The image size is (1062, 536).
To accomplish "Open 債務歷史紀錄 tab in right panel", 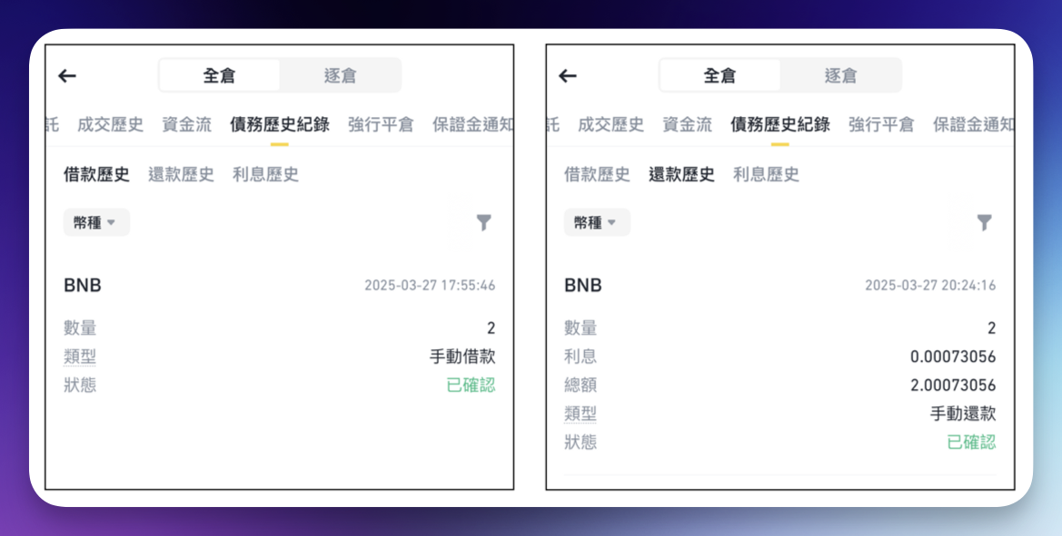I will 780,124.
